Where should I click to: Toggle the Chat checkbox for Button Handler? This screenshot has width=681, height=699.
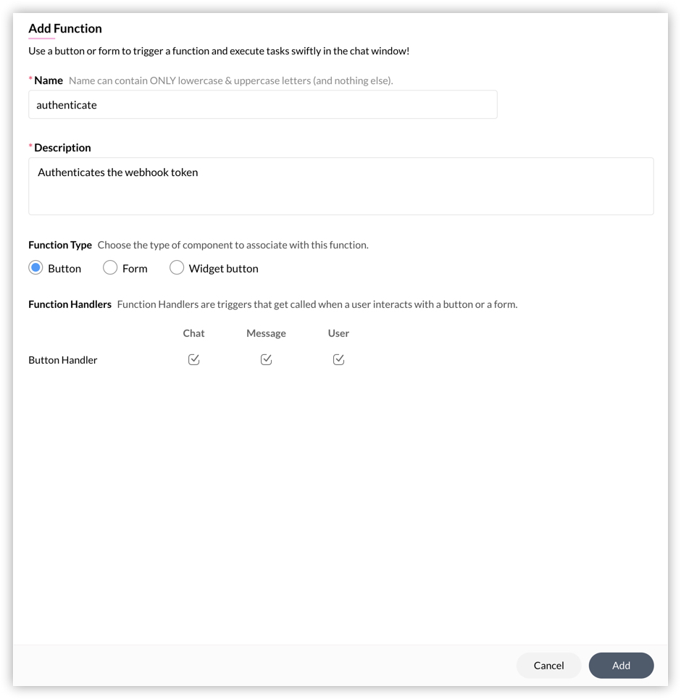pos(193,360)
